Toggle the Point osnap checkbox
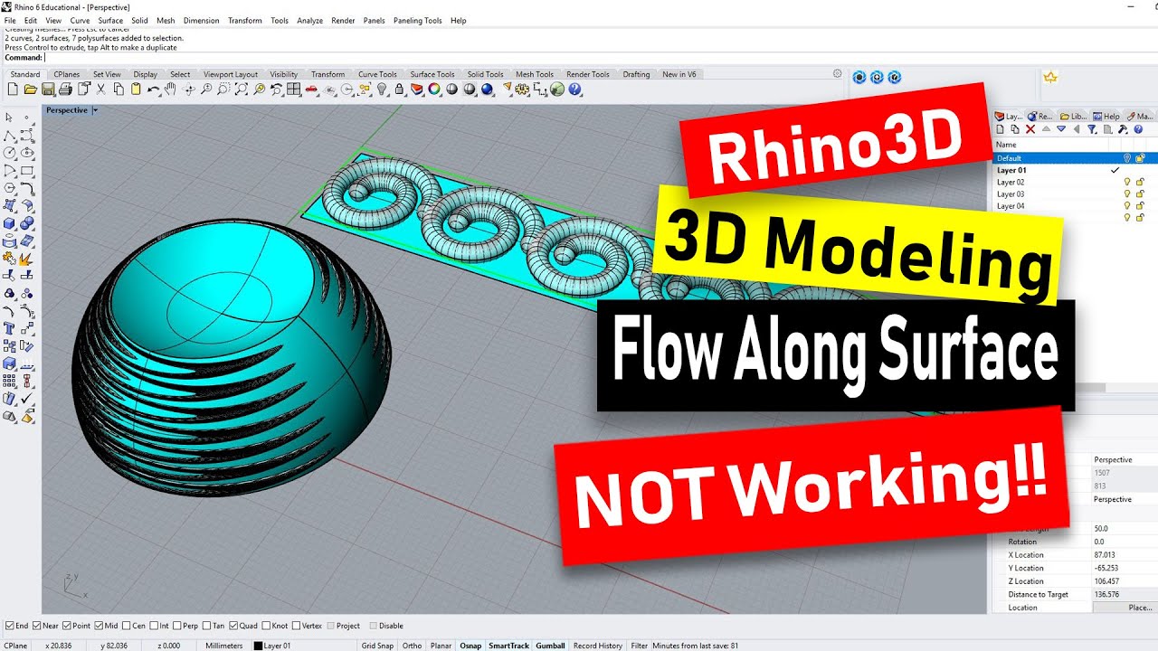 (67, 626)
